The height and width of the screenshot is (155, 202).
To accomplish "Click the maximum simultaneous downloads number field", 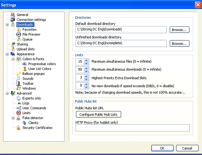I will point(80,70).
